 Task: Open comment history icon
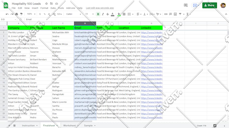click(x=186, y=5)
